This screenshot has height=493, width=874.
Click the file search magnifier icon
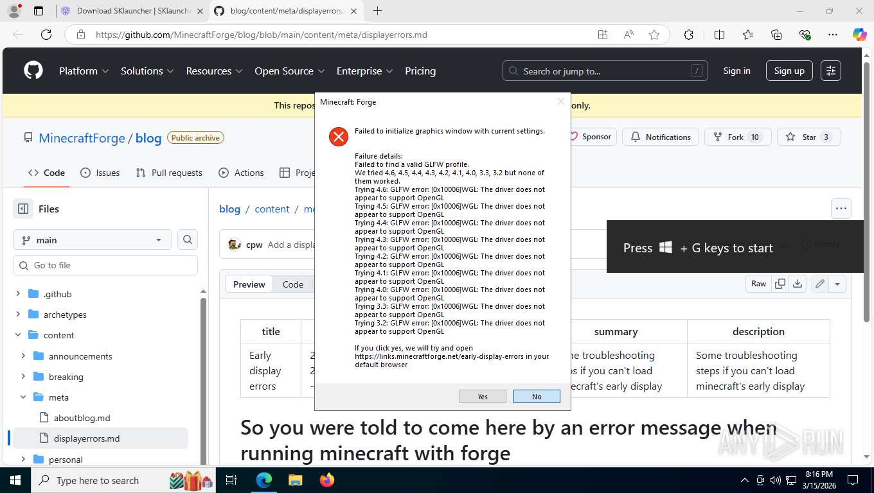coord(188,239)
